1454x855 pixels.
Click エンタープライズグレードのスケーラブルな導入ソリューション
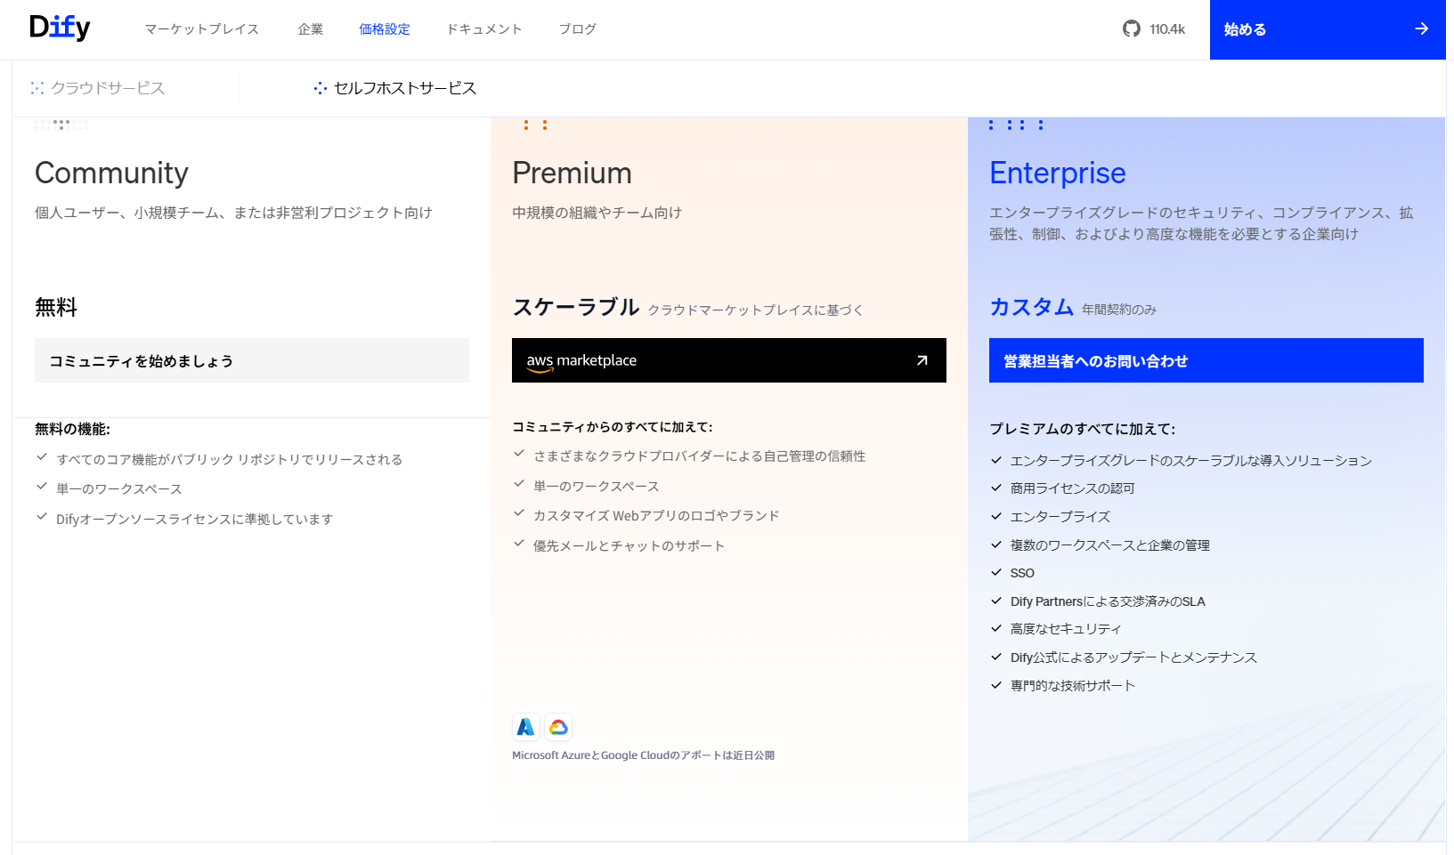point(1191,461)
